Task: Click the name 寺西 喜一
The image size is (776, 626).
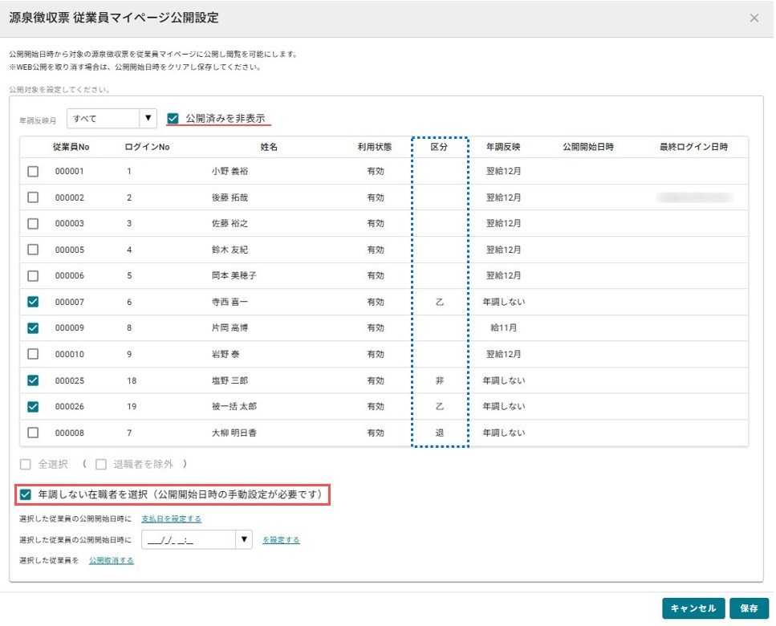Action: (230, 302)
